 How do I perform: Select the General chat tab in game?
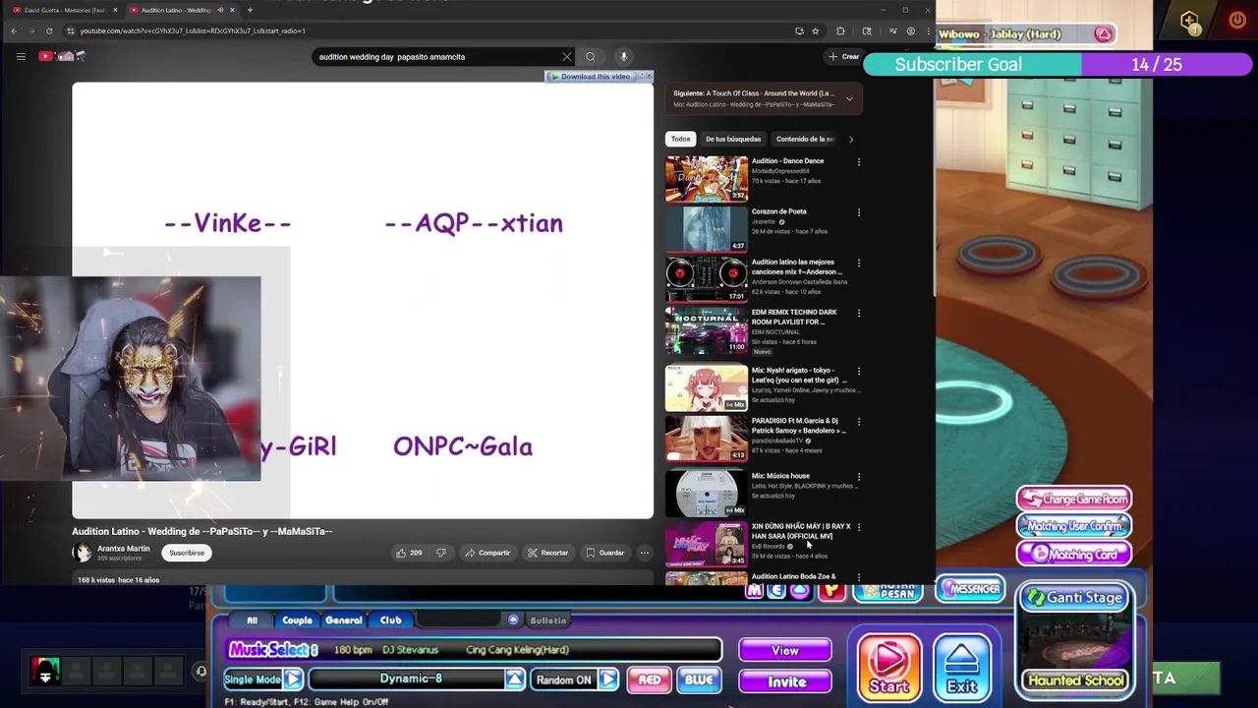tap(343, 620)
